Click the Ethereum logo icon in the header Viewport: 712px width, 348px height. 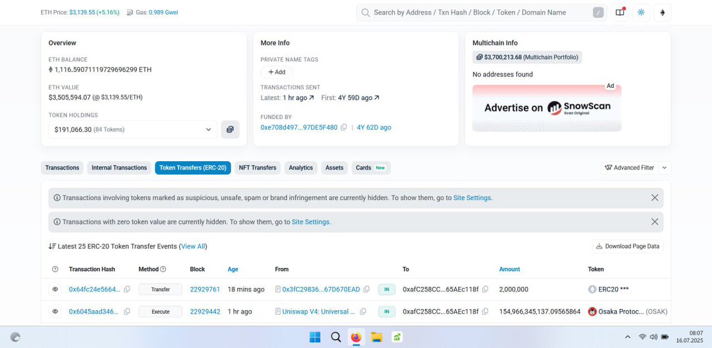[662, 12]
